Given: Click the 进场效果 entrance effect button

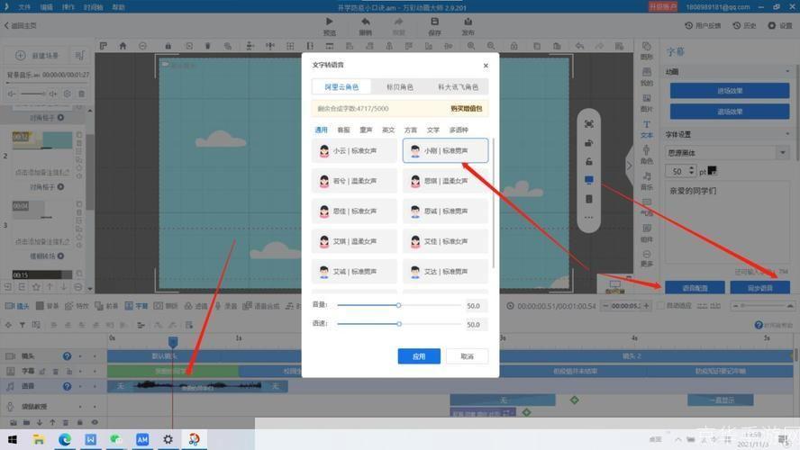Looking at the screenshot, I should (730, 91).
